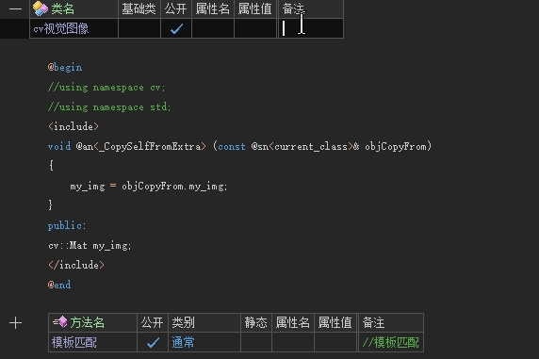Click the empty 基础类 cell of cv视觉图像

139,28
